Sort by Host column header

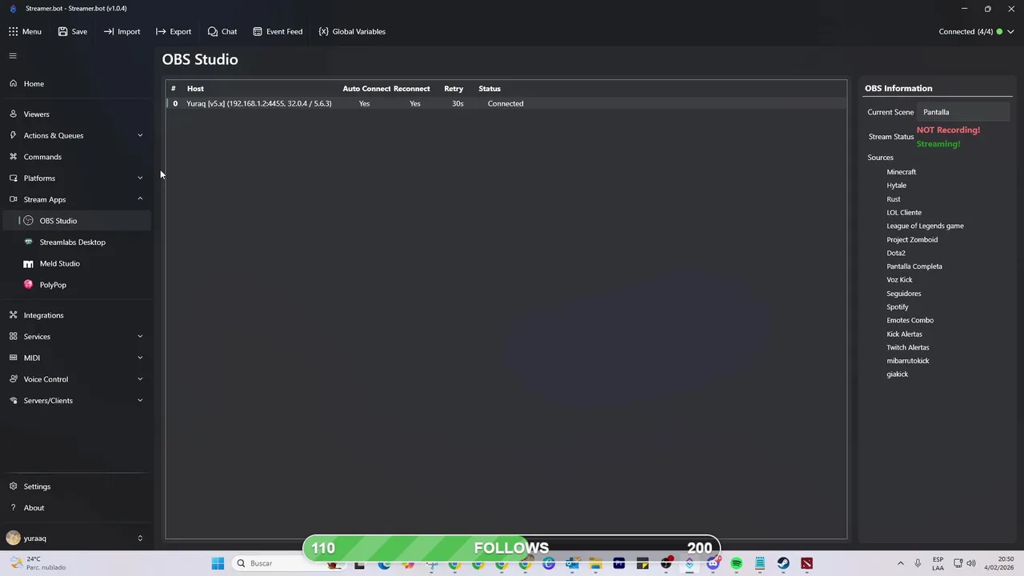click(195, 89)
